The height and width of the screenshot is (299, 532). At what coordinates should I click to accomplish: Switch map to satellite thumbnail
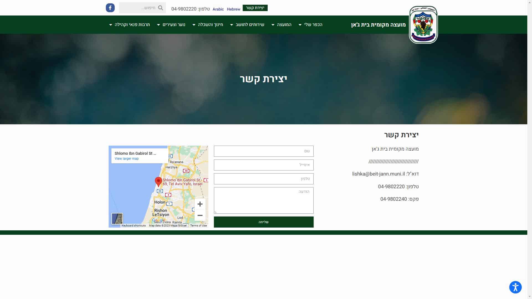(117, 218)
